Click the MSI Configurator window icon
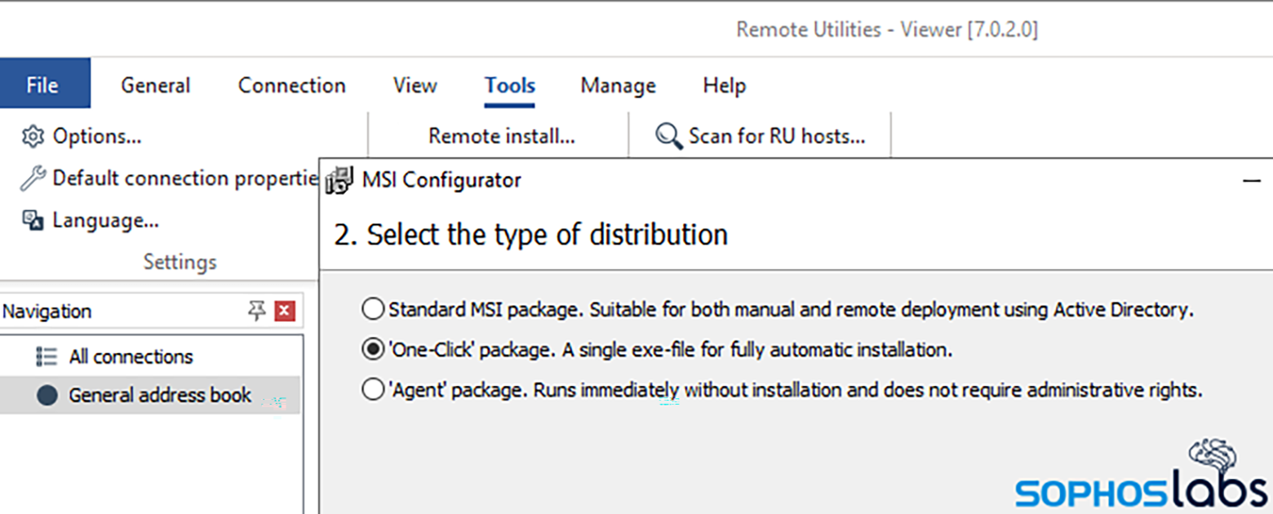The width and height of the screenshot is (1273, 514). (339, 180)
